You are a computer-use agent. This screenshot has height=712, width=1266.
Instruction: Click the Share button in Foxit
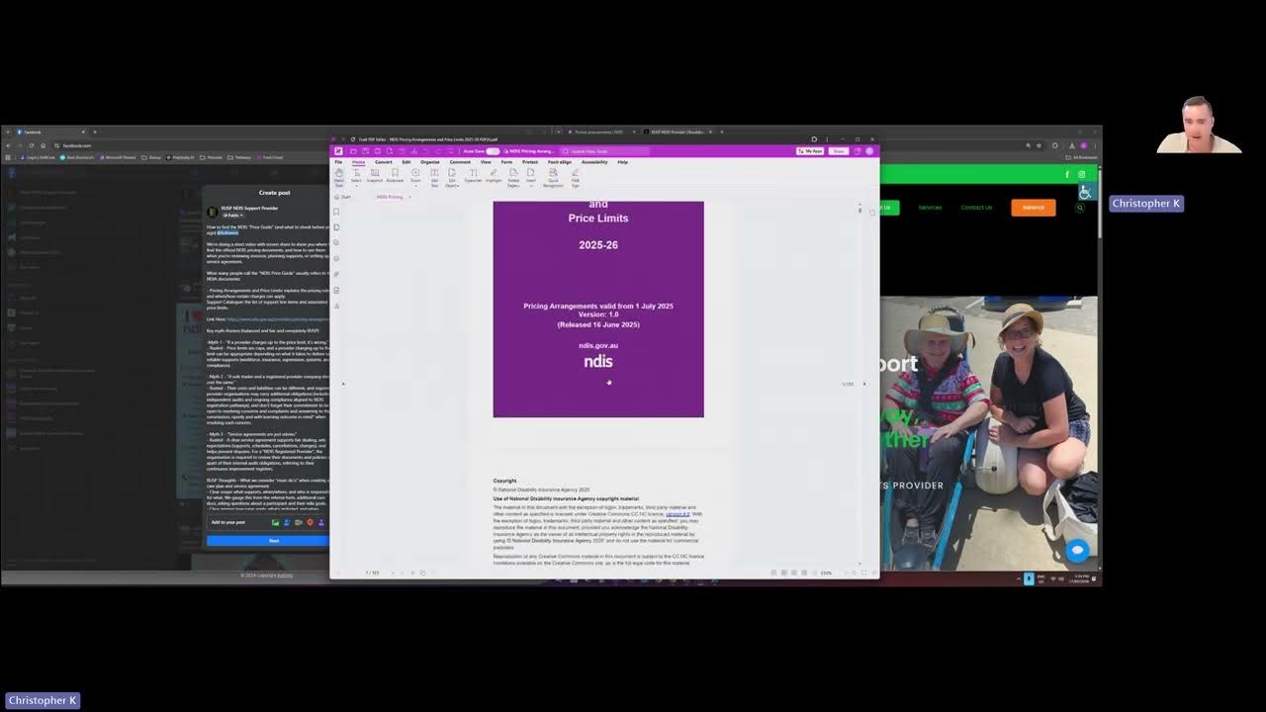[x=839, y=151]
